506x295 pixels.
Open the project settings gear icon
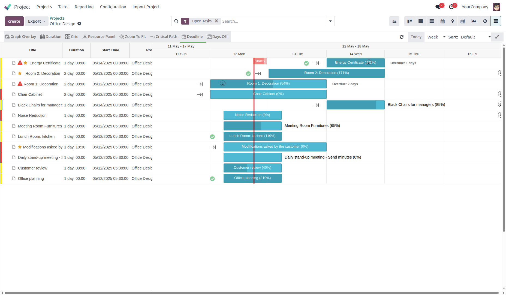tap(79, 24)
